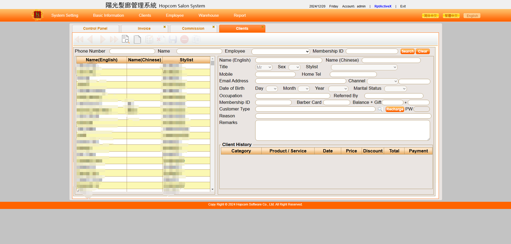The height and width of the screenshot is (244, 511).
Task: Open the Title dropdown showing Mr
Action: [263, 67]
